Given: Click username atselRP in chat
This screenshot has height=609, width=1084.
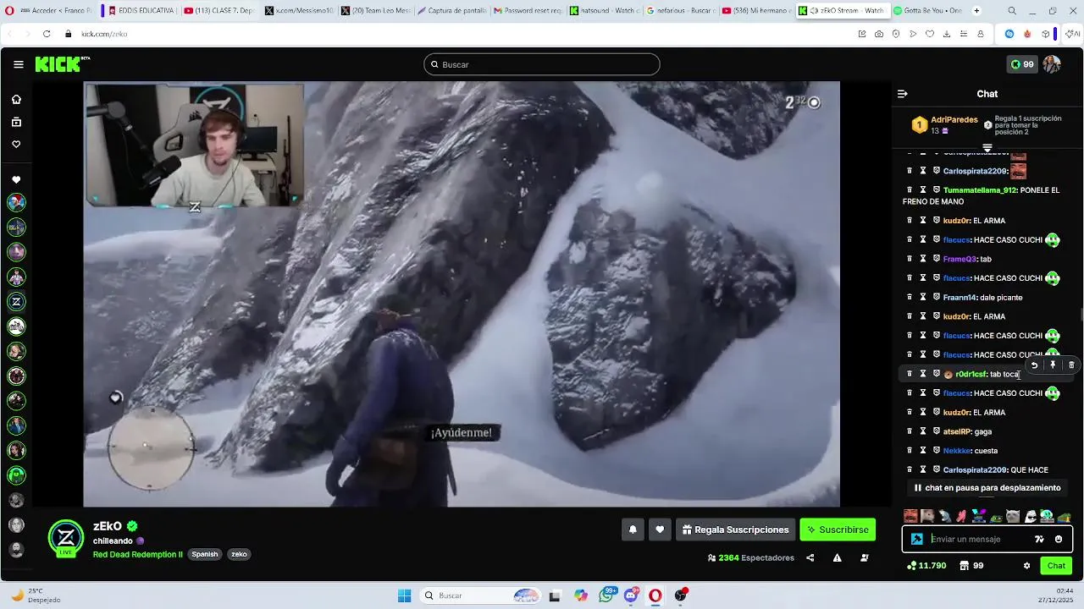Looking at the screenshot, I should pyautogui.click(x=957, y=431).
